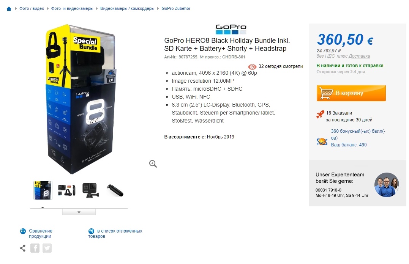Share product via Facebook icon
The image size is (409, 264).
point(35,248)
